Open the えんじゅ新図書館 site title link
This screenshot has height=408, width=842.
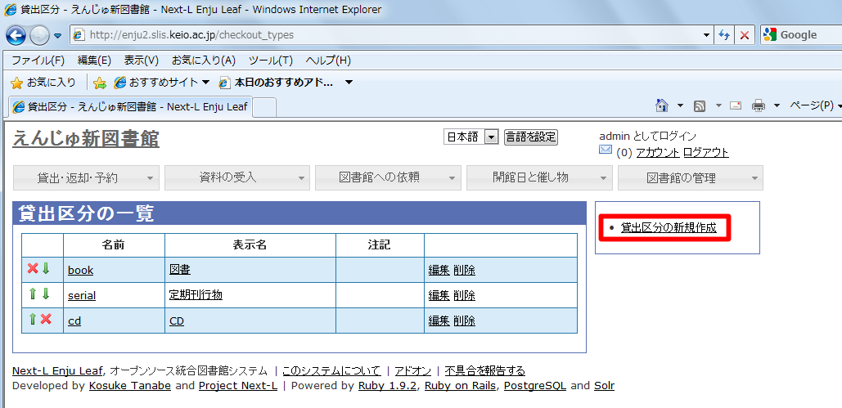(86, 139)
